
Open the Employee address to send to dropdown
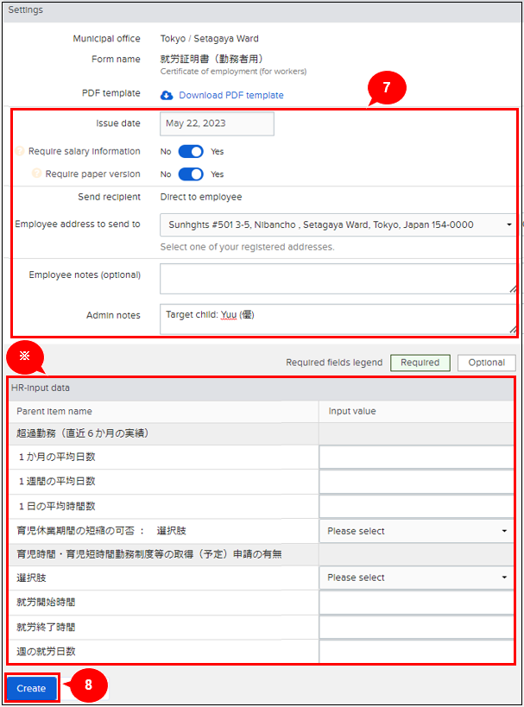(338, 224)
